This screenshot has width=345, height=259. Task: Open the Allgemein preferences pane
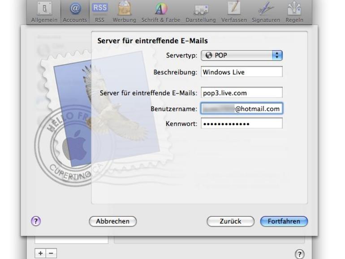click(44, 12)
